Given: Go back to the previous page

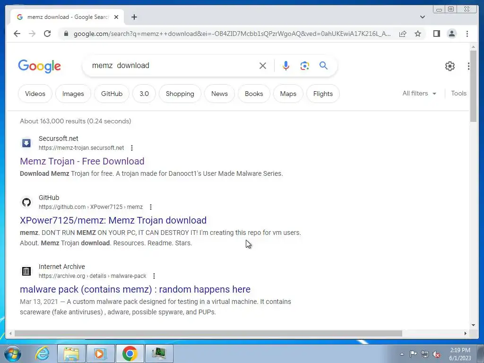Looking at the screenshot, I should (17, 34).
